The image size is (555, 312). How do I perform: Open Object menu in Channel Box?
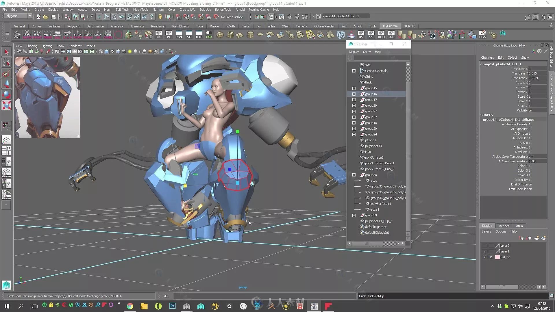coord(512,57)
